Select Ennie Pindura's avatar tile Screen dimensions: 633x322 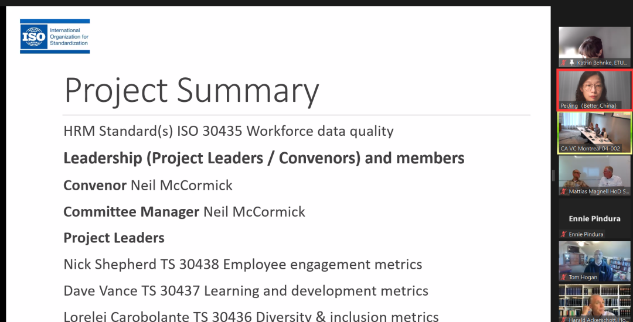594,218
